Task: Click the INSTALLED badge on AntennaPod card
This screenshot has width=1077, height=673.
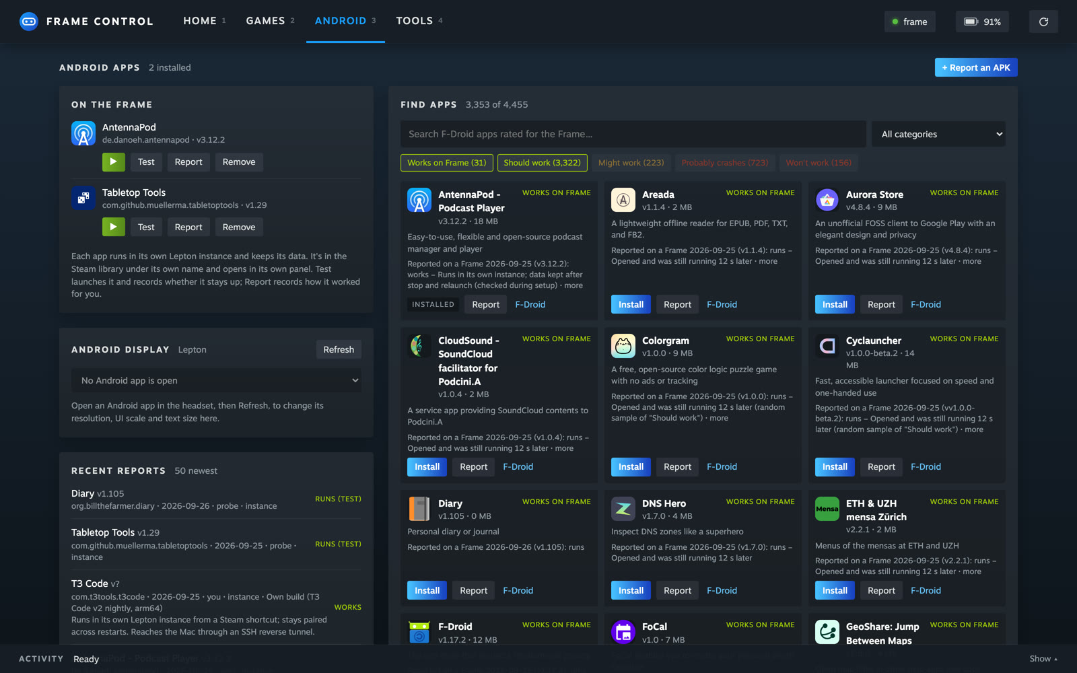Action: coord(433,304)
